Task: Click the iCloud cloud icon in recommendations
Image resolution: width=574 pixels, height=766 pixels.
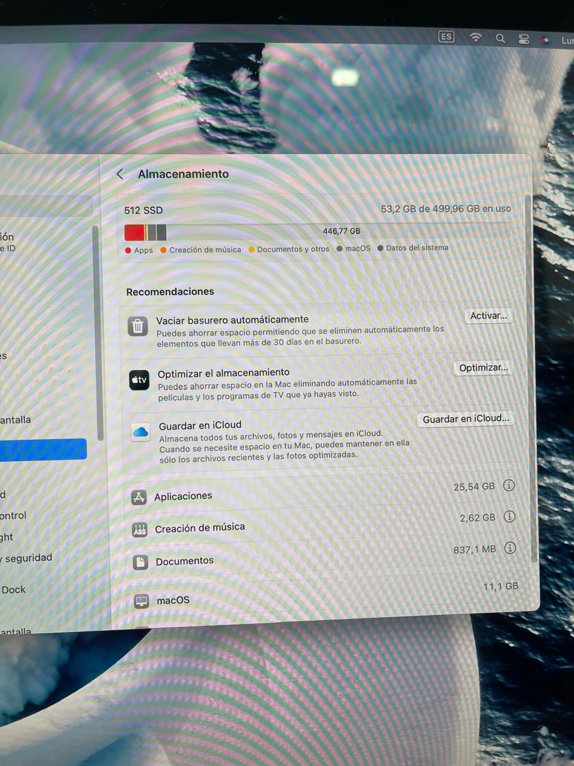Action: click(140, 432)
